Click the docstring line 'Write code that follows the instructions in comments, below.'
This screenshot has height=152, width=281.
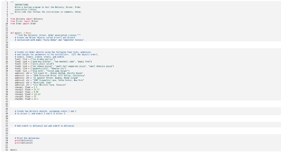[48, 12]
